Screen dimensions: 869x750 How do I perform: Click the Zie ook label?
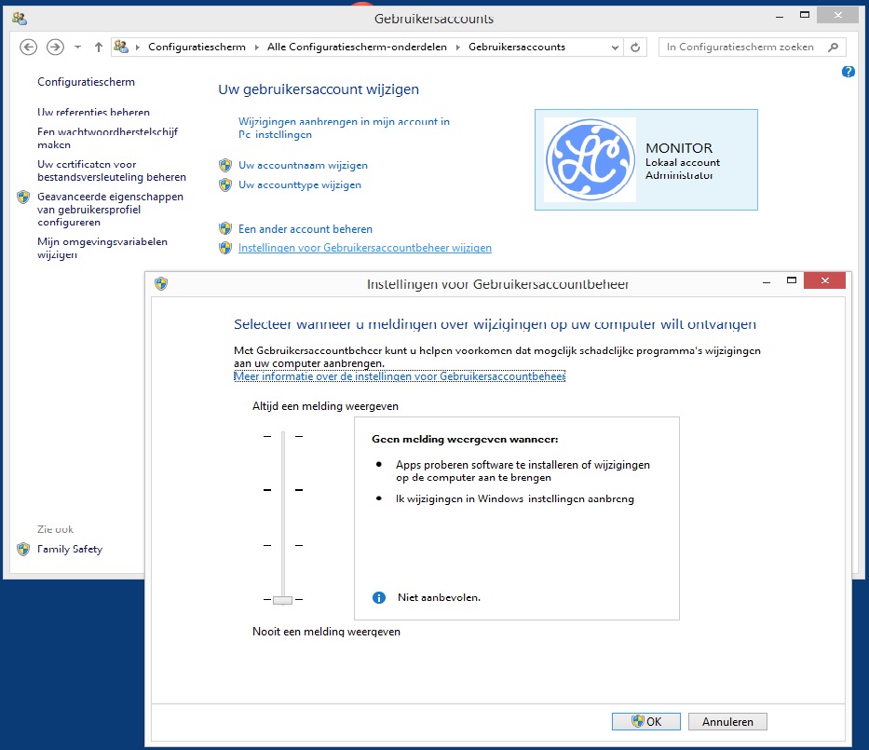56,529
